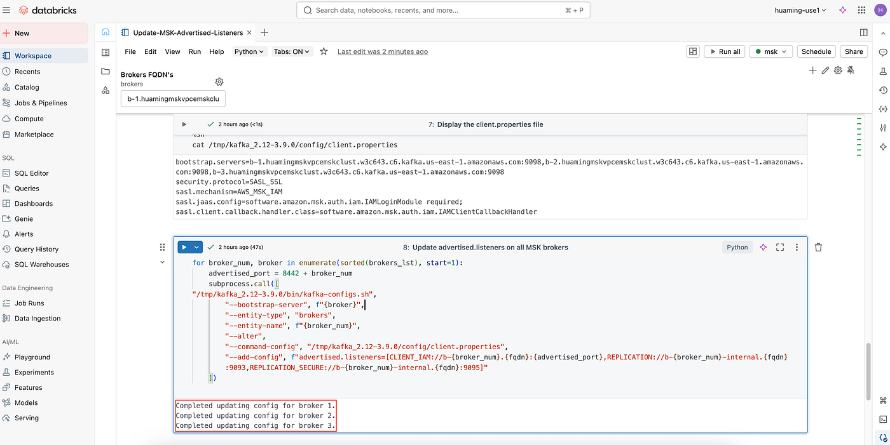
Task: Run cell 8 with blue play button
Action: [x=184, y=247]
